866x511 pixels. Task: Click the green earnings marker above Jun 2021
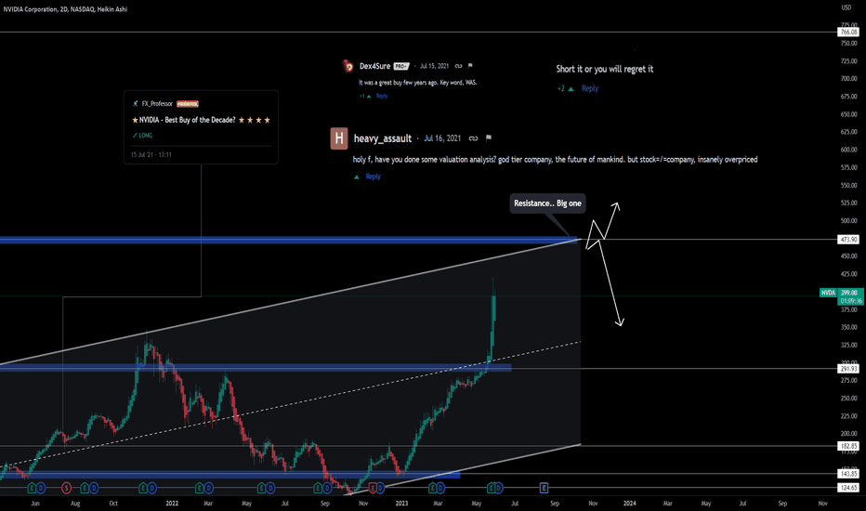coord(32,488)
